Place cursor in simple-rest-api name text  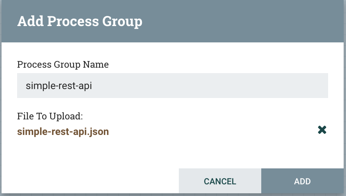point(59,86)
